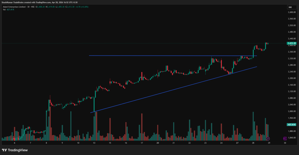Click the date label 28 on time axis

tap(253, 143)
